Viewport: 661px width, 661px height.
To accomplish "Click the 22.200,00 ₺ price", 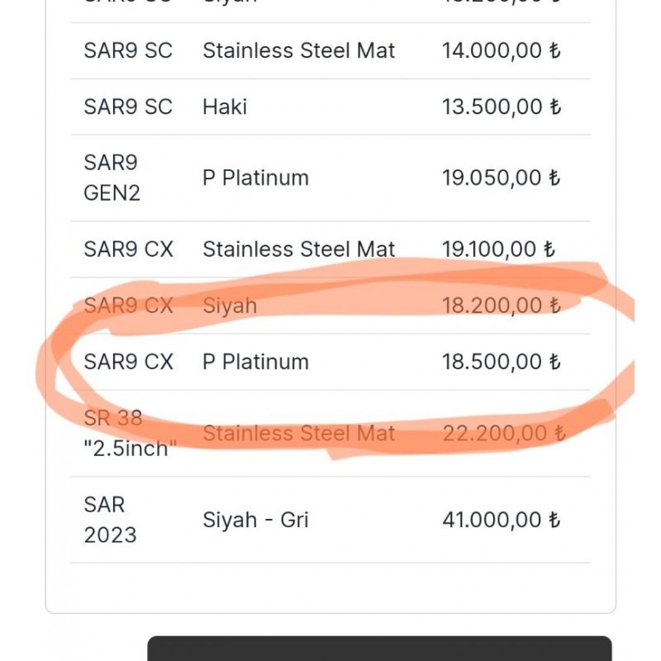I will click(x=504, y=433).
